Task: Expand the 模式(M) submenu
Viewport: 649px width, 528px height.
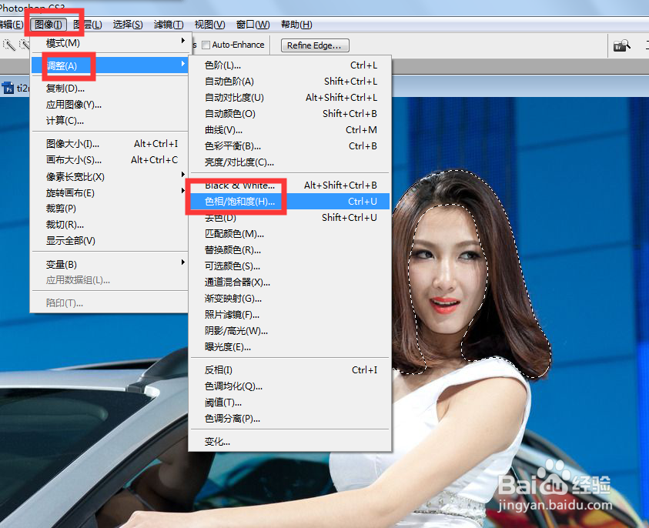Action: click(x=109, y=42)
